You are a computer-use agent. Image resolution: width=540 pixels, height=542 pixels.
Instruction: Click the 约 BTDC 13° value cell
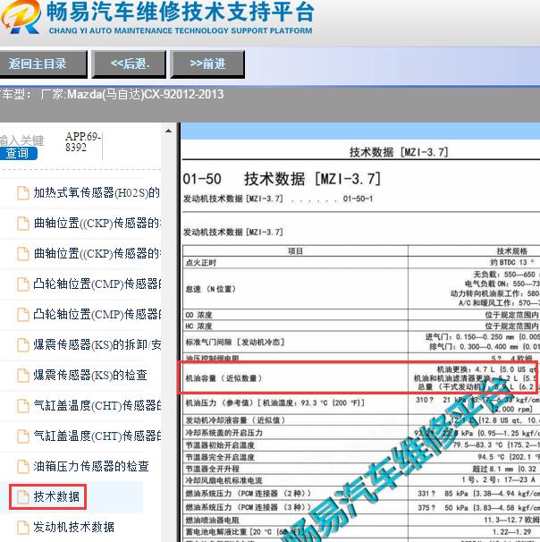512,262
